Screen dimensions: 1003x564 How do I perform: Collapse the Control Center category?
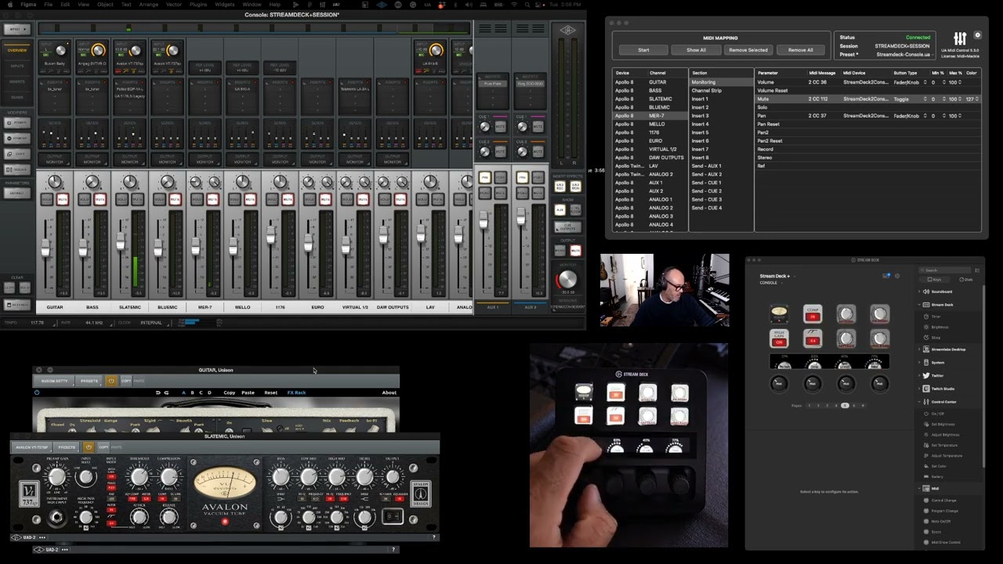(x=920, y=402)
